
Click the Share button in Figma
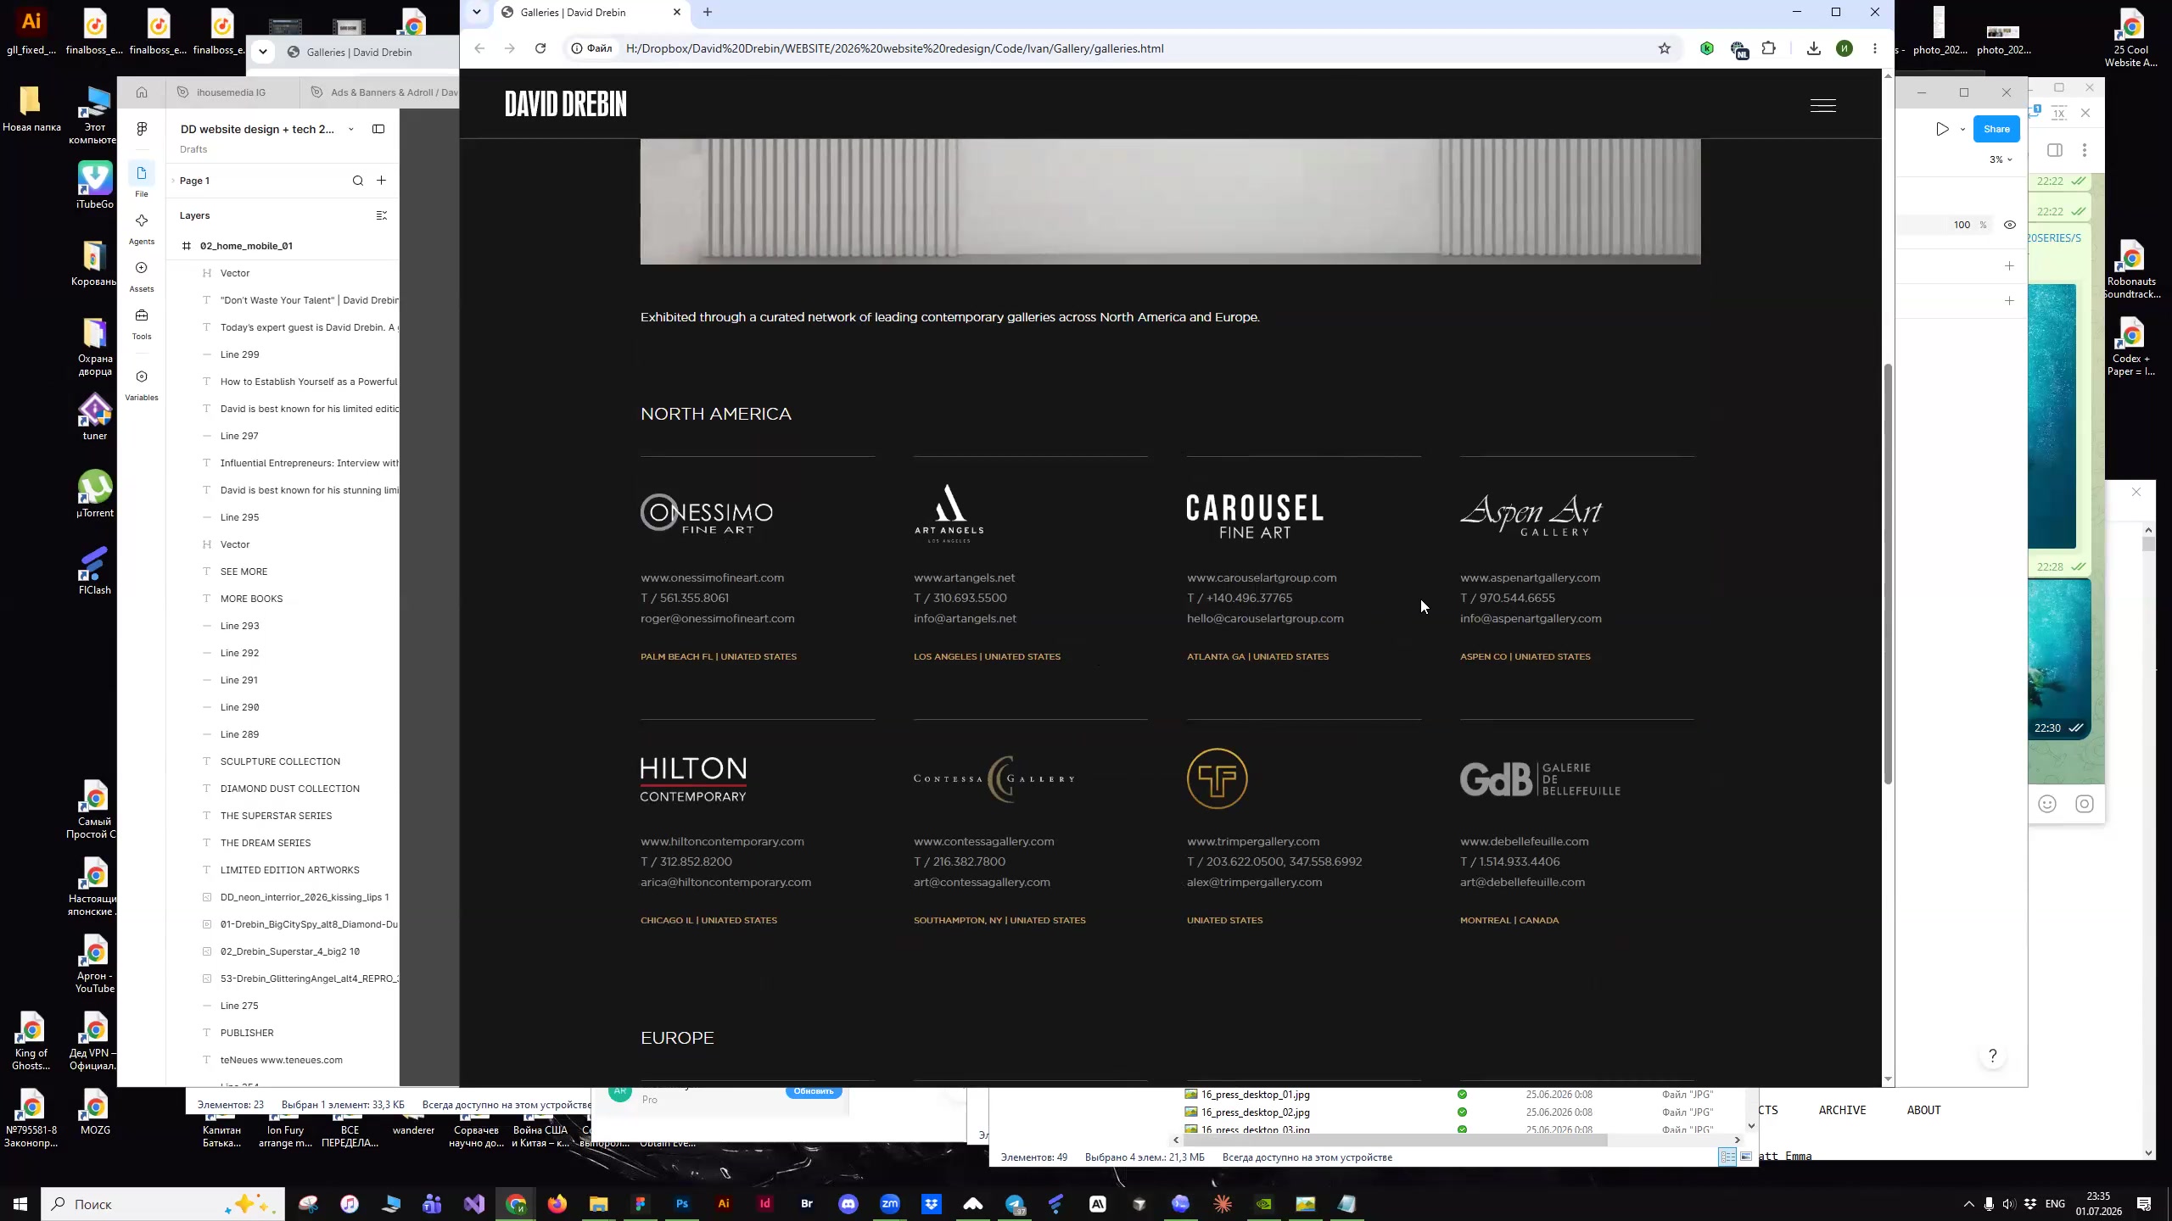coord(1996,129)
